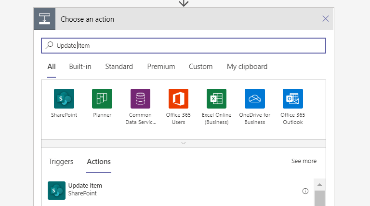The height and width of the screenshot is (206, 370).
Task: Select the SharePoint connector icon
Action: pos(64,99)
